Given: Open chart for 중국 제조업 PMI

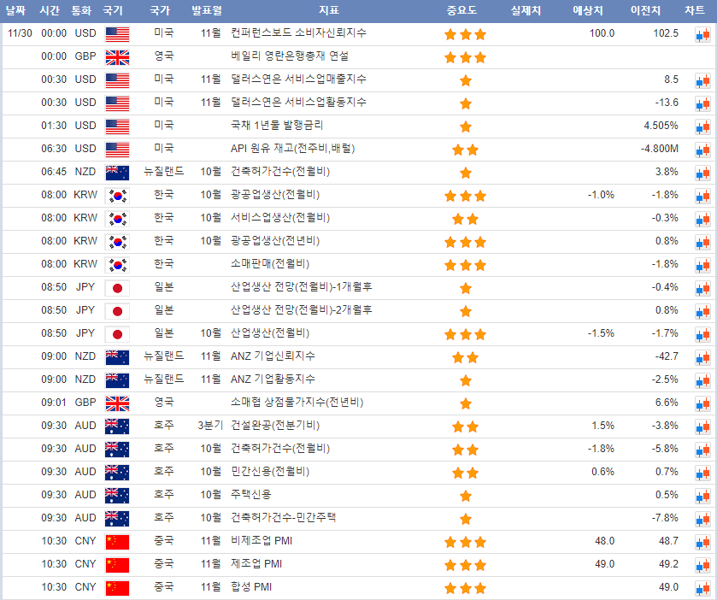Looking at the screenshot, I should pyautogui.click(x=702, y=565).
